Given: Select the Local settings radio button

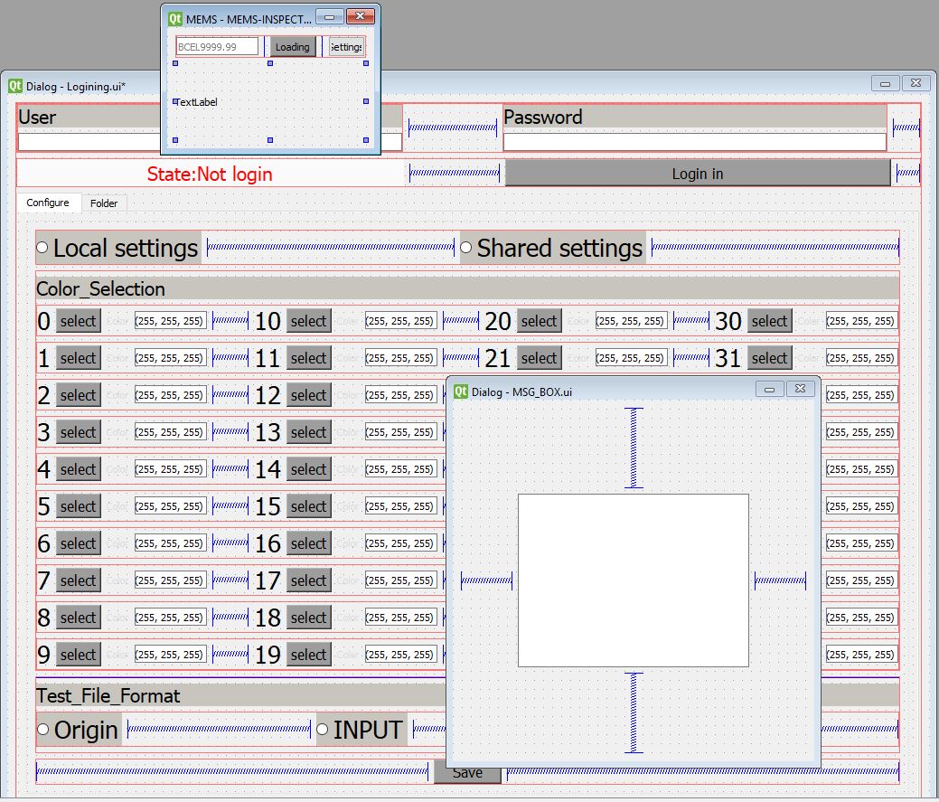Looking at the screenshot, I should click(x=41, y=247).
